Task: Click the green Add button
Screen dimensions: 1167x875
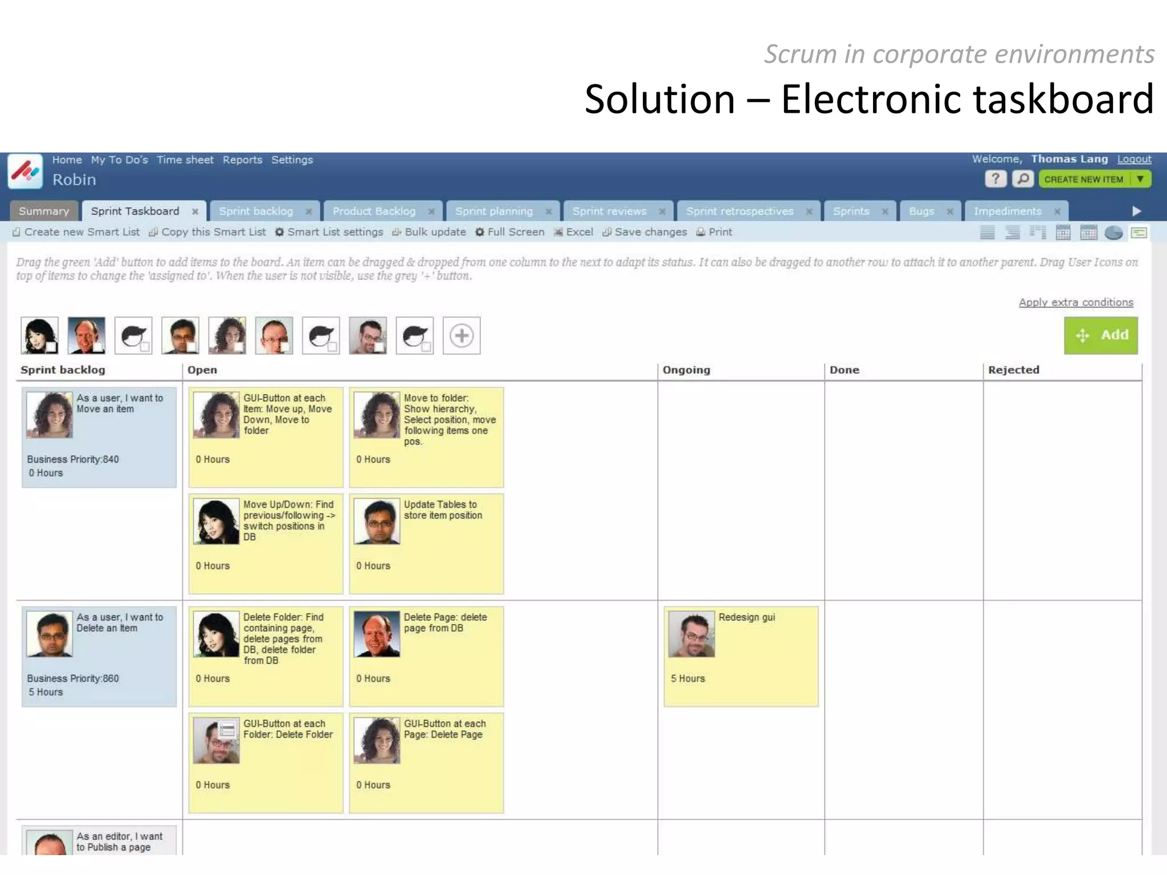Action: pos(1100,335)
